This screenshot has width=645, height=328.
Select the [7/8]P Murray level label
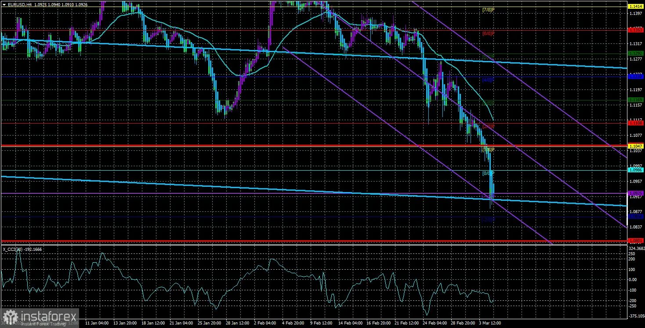[x=489, y=10]
